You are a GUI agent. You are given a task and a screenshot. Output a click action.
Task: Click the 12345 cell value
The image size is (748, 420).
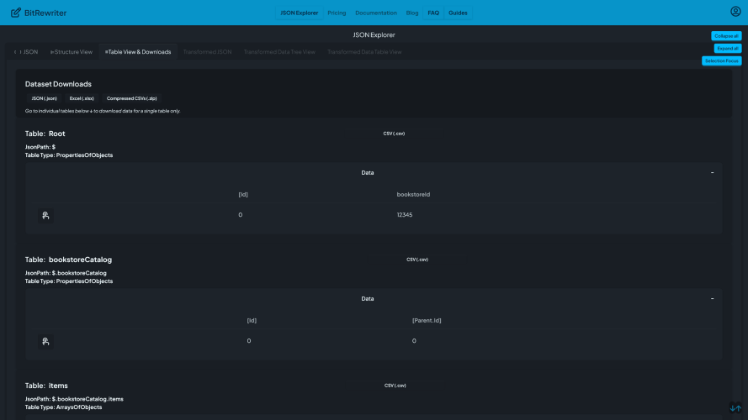click(405, 215)
